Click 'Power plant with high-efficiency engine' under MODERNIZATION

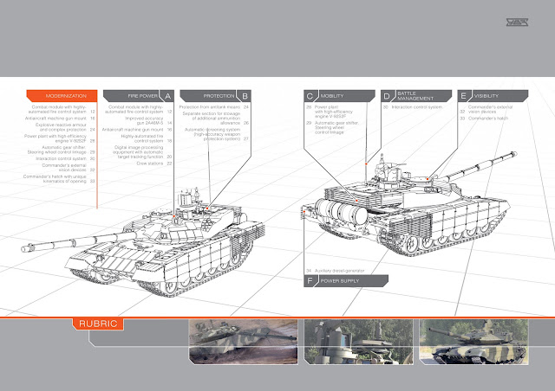(60, 138)
